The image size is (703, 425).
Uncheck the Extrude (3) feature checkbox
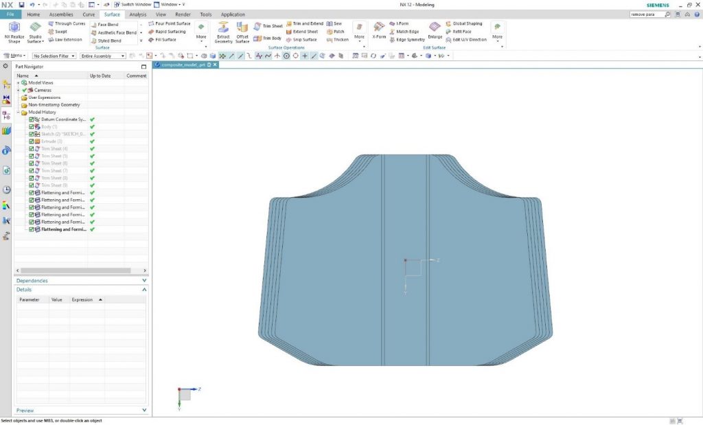click(32, 141)
